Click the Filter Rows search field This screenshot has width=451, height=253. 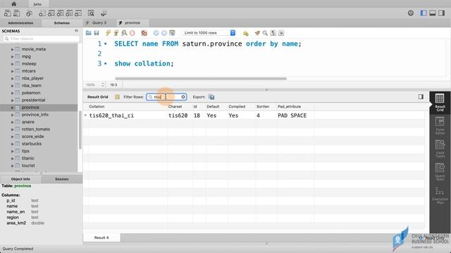[166, 97]
